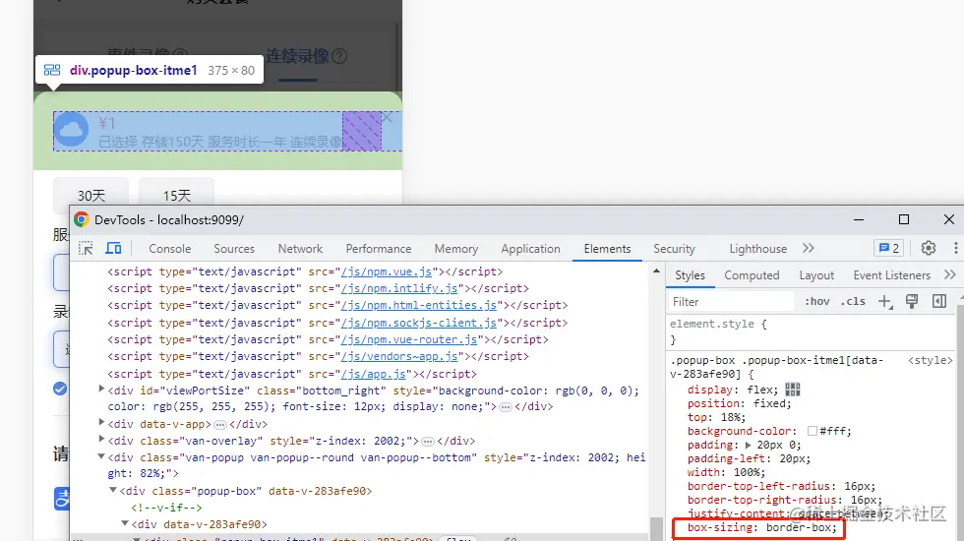964x541 pixels.
Task: Open the #fff background-color swatch
Action: click(813, 431)
